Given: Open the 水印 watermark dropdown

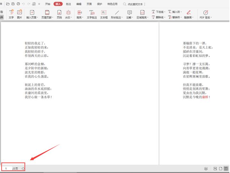Looking at the screenshot, I should 68,14.
